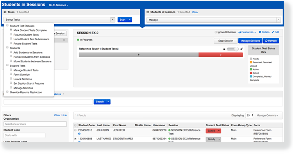The width and height of the screenshot is (293, 154).
Task: Click the Refresh button icon
Action: tap(266, 41)
